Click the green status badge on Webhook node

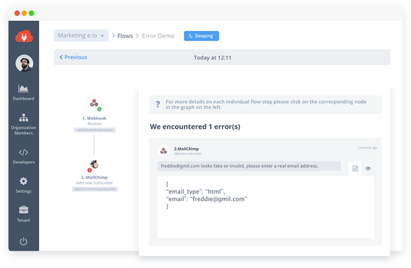point(99,109)
